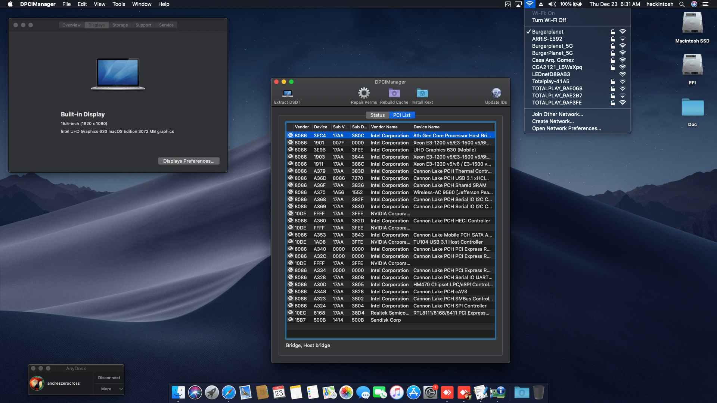Viewport: 717px width, 403px height.
Task: Click Disconnect in AnyDesk window
Action: pos(109,378)
